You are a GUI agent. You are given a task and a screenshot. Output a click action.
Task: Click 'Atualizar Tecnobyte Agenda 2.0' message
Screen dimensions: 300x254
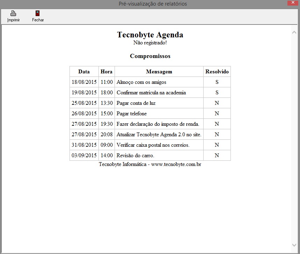(159, 135)
